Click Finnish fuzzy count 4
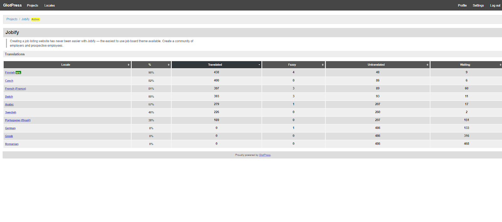 coord(294,72)
